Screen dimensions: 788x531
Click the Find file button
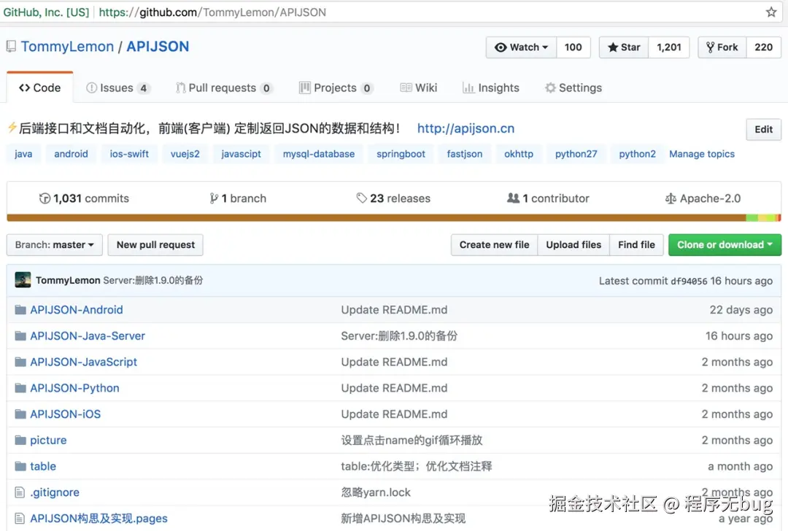636,244
